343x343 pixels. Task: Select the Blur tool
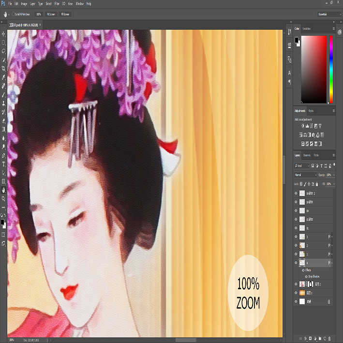click(3, 138)
